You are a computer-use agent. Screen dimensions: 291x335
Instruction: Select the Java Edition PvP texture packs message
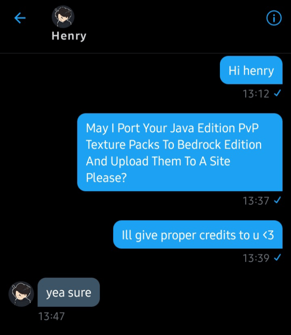[180, 153]
